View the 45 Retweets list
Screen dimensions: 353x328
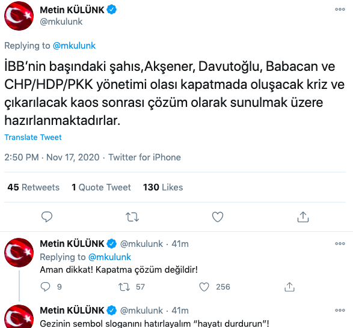33,187
